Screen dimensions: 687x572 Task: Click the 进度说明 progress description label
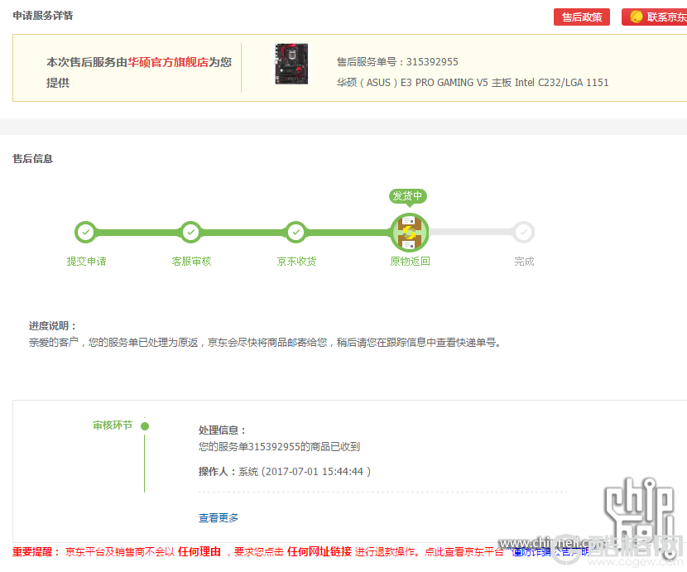[53, 326]
